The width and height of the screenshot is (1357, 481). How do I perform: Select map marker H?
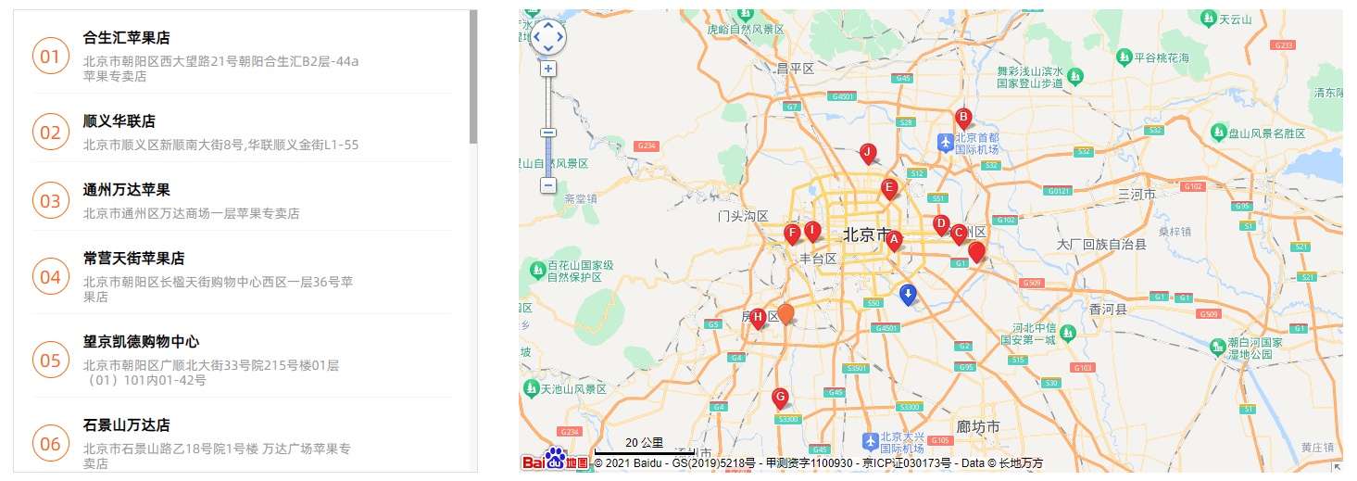(x=758, y=318)
